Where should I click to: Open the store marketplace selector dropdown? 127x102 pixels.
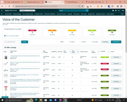click(27, 10)
